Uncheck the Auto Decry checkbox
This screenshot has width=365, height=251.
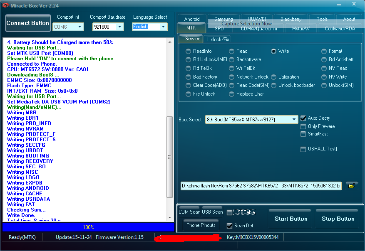click(x=303, y=118)
